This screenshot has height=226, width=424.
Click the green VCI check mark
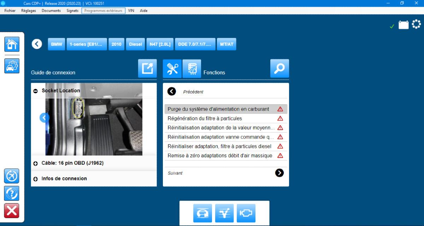coord(392,26)
